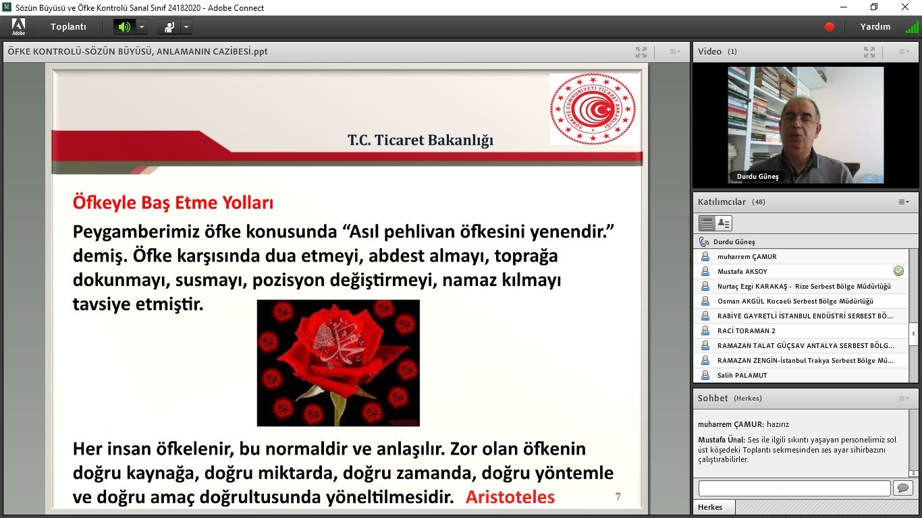The width and height of the screenshot is (922, 518).
Task: Maximize the presentation share pod to full screen
Action: coord(641,52)
